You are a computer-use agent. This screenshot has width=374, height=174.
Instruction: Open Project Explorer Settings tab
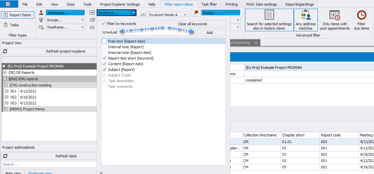tap(120, 4)
